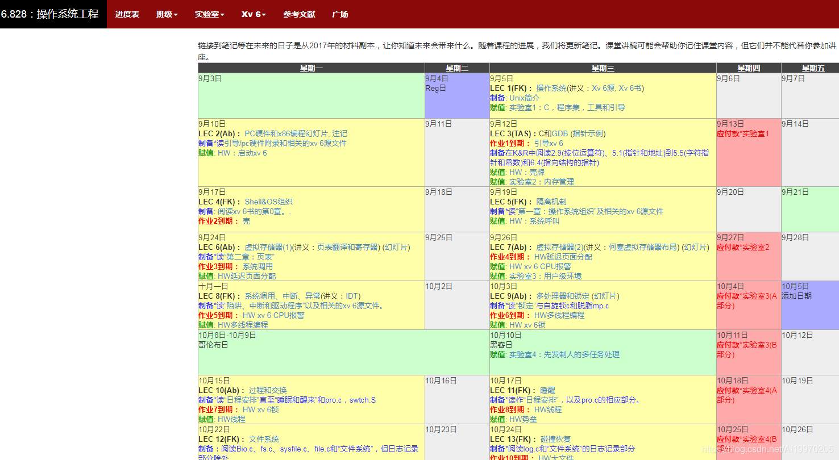Expand the 实验室 dropdown menu
This screenshot has height=460, width=839.
click(209, 14)
